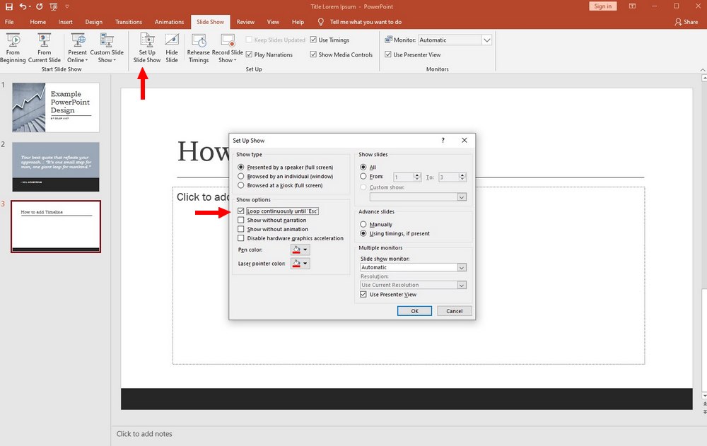The height and width of the screenshot is (446, 707).
Task: Click Cancel in Set Up Show
Action: pyautogui.click(x=455, y=311)
